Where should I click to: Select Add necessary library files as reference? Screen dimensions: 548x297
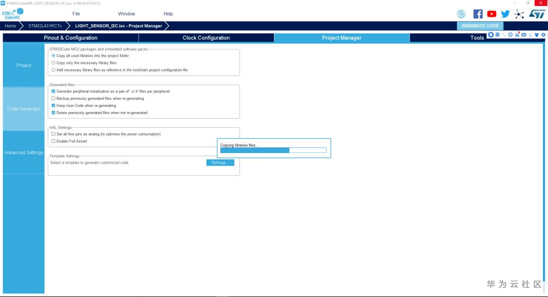pos(53,70)
